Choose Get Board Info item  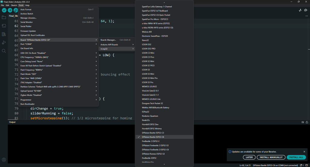pos(58,48)
